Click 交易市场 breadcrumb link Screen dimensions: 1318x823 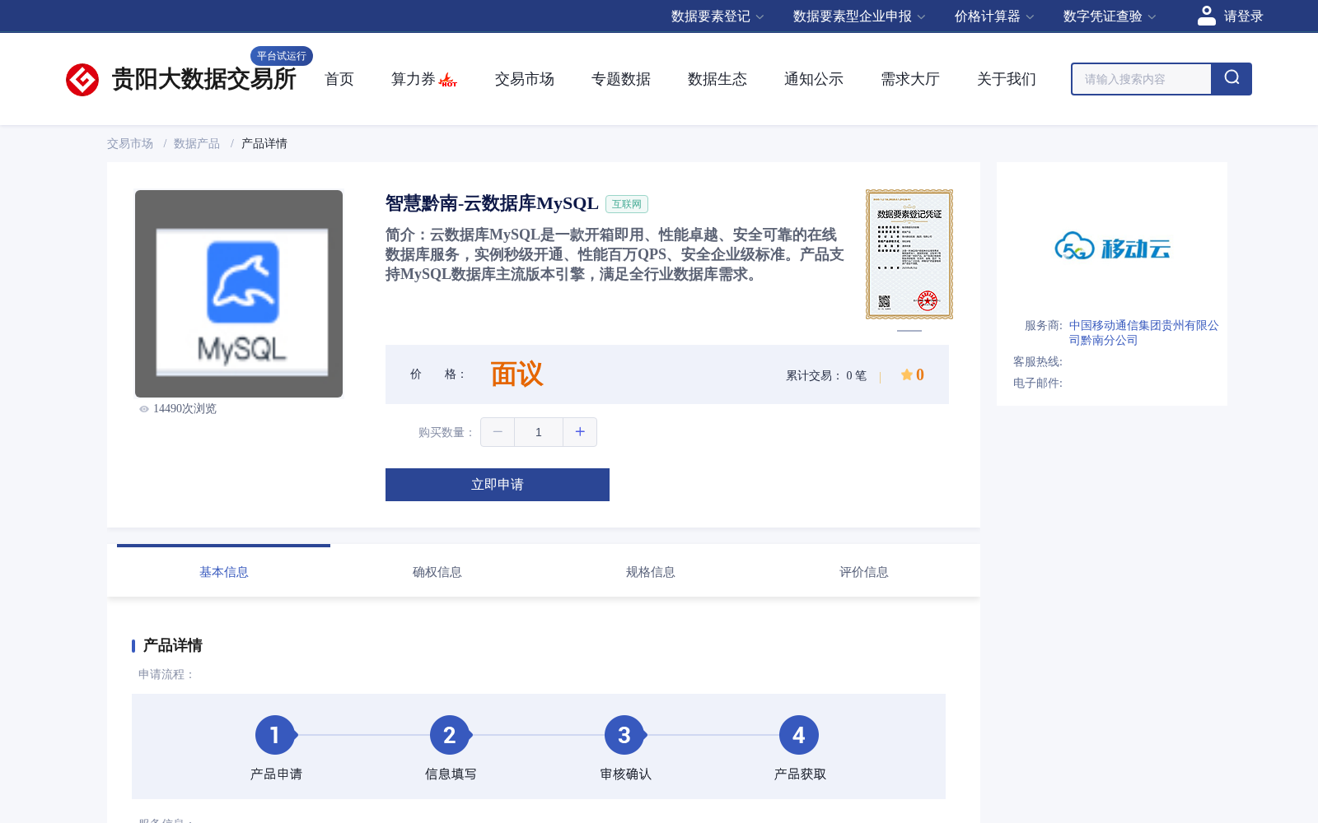click(130, 143)
